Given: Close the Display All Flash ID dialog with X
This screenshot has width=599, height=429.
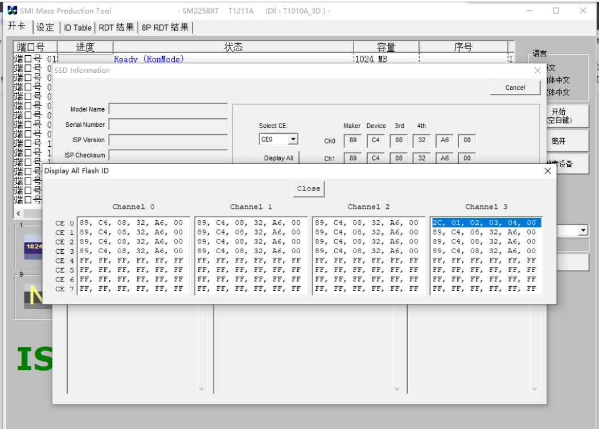Looking at the screenshot, I should pos(547,171).
